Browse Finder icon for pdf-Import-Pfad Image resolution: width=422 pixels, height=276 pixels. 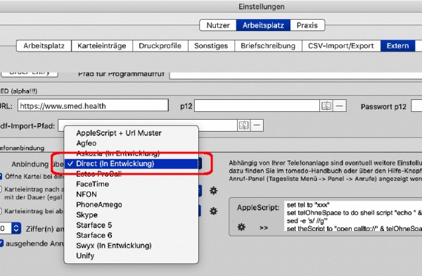(x=244, y=125)
